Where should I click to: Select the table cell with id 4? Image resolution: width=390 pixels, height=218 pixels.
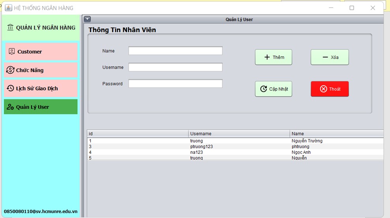[x=138, y=152]
